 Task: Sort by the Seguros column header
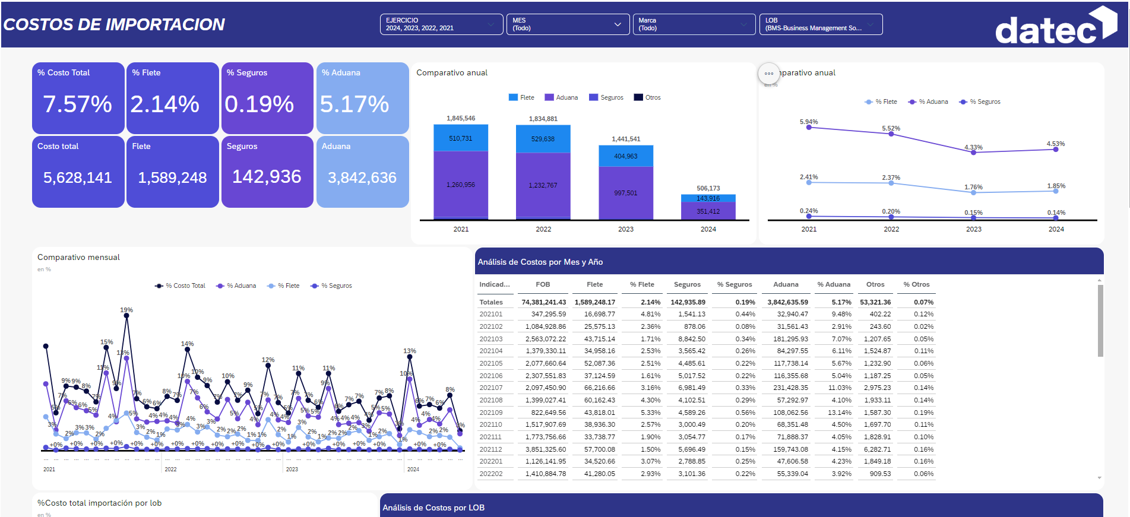pos(687,284)
